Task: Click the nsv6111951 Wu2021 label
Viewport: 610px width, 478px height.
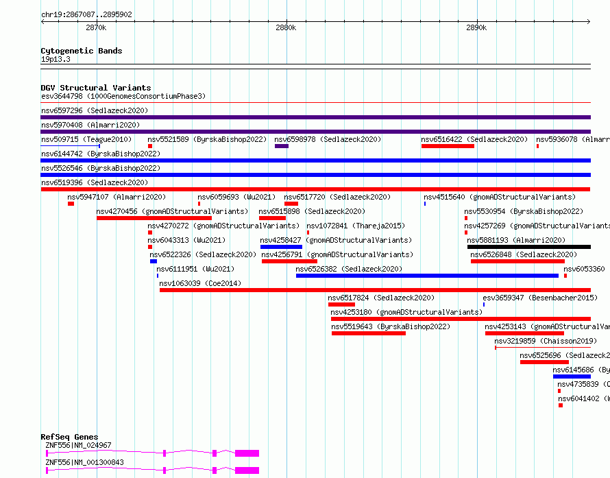Action: [195, 269]
